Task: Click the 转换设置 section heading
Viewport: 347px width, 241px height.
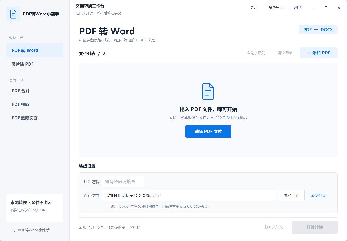Action: [87, 166]
